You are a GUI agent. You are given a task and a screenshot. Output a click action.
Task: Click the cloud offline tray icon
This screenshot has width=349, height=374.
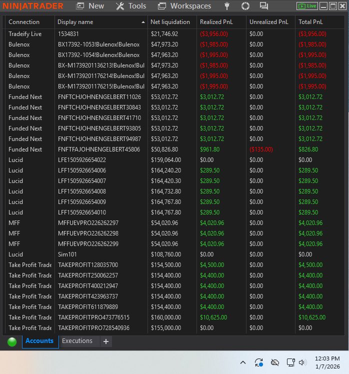tap(275, 362)
